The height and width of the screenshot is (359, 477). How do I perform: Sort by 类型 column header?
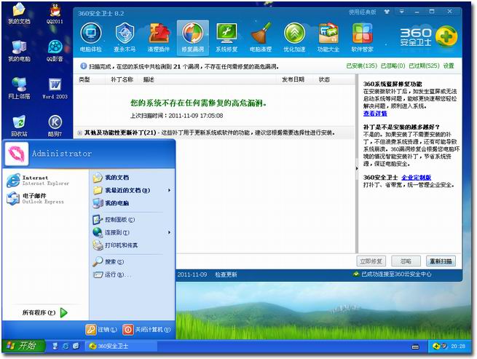click(x=84, y=79)
